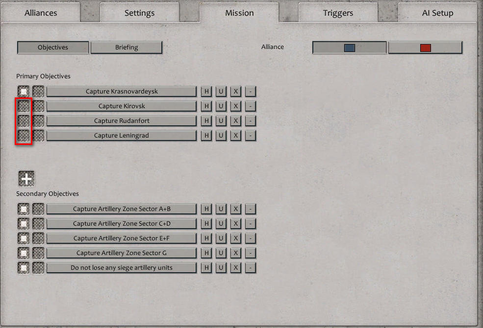Image resolution: width=483 pixels, height=328 pixels.
Task: Click U button for Sector A+B objective
Action: click(x=221, y=209)
